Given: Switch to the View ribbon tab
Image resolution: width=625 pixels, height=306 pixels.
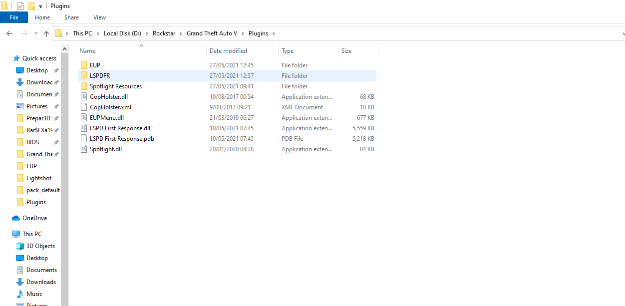Looking at the screenshot, I should pyautogui.click(x=100, y=17).
